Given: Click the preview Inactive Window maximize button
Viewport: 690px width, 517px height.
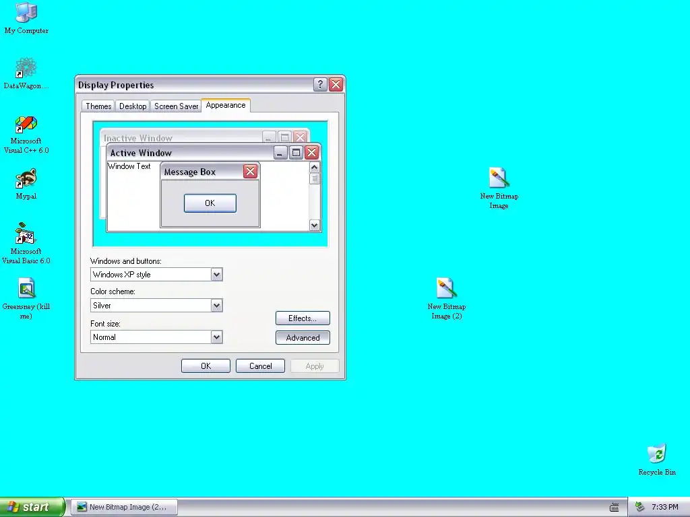Looking at the screenshot, I should click(284, 137).
